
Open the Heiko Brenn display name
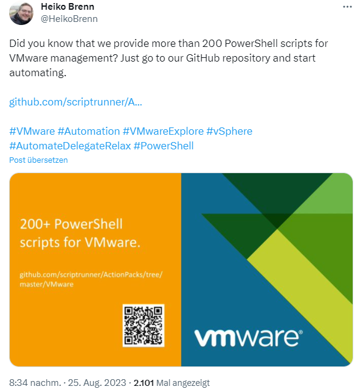pyautogui.click(x=67, y=7)
